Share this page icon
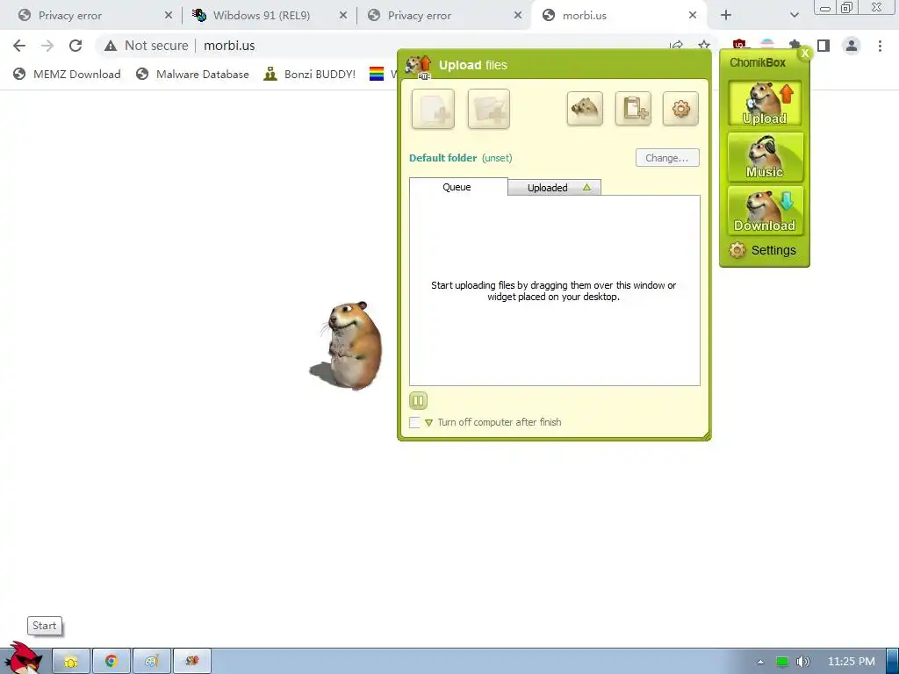This screenshot has width=899, height=674. pyautogui.click(x=676, y=46)
